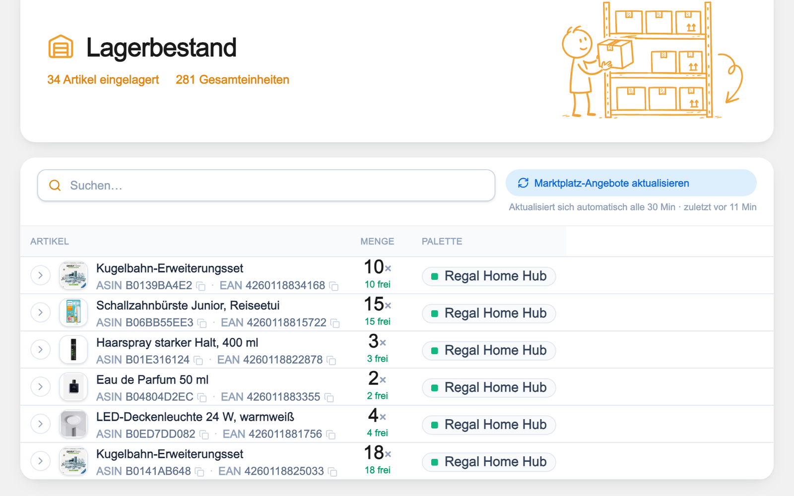Click the 'Lagerbestand' page heading

161,48
